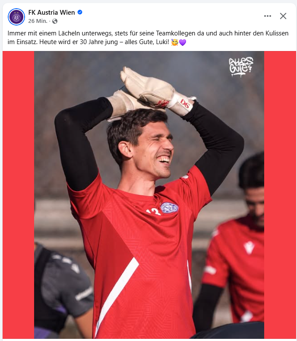Click the post caption text about Luki

point(148,38)
